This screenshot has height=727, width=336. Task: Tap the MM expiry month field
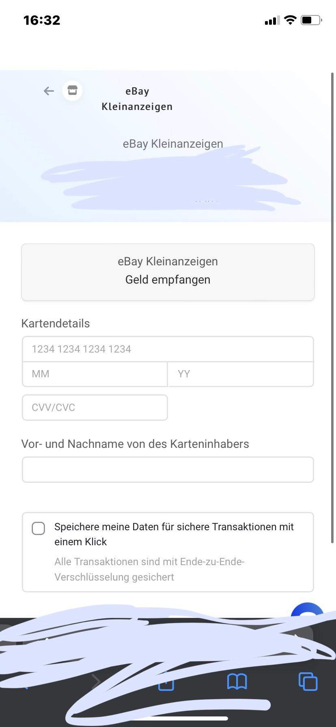point(95,374)
